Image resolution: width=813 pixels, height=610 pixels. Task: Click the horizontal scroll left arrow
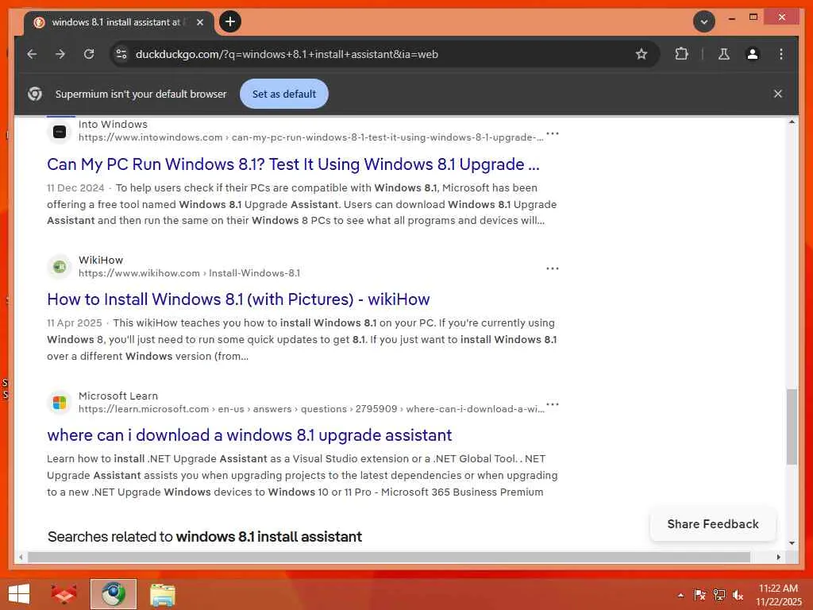21,557
